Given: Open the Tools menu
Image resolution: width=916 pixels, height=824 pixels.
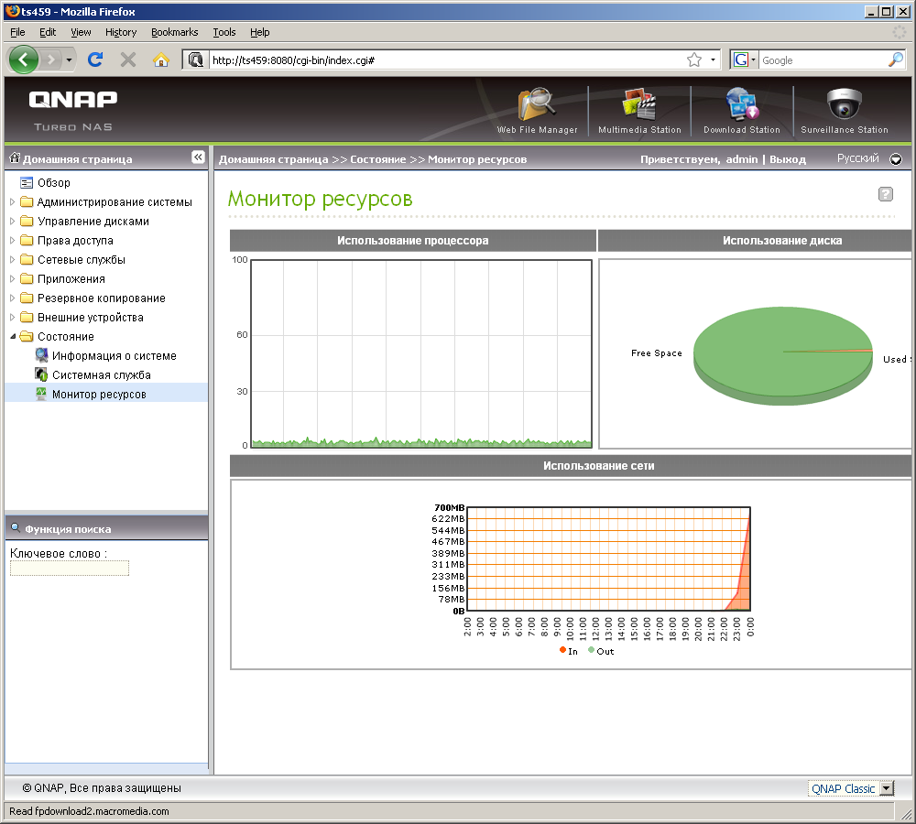Looking at the screenshot, I should coord(224,32).
